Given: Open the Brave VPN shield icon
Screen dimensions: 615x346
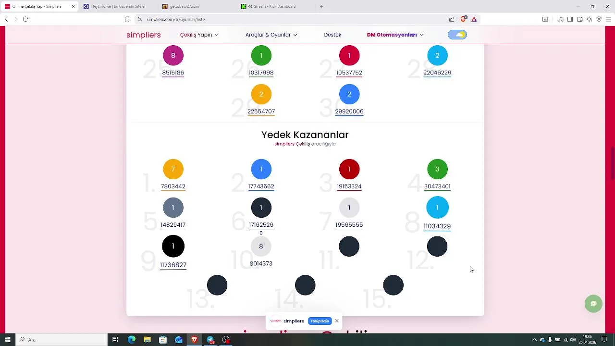Looking at the screenshot, I should (599, 19).
